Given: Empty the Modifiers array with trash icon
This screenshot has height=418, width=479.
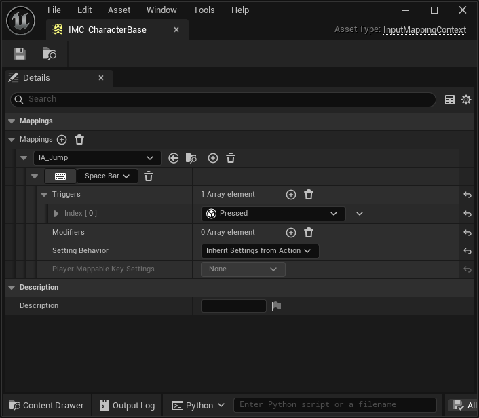Looking at the screenshot, I should (x=309, y=233).
